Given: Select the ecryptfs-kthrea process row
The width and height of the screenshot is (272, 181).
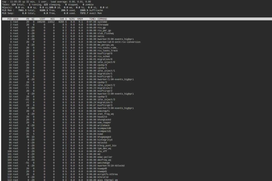Looking at the screenshot, I should click(107, 174).
